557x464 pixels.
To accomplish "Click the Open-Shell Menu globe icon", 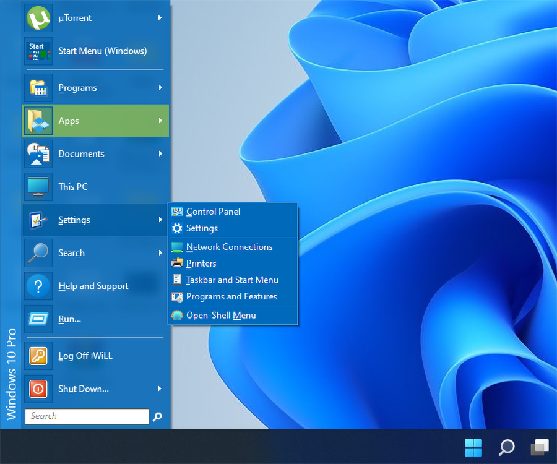I will (x=176, y=315).
